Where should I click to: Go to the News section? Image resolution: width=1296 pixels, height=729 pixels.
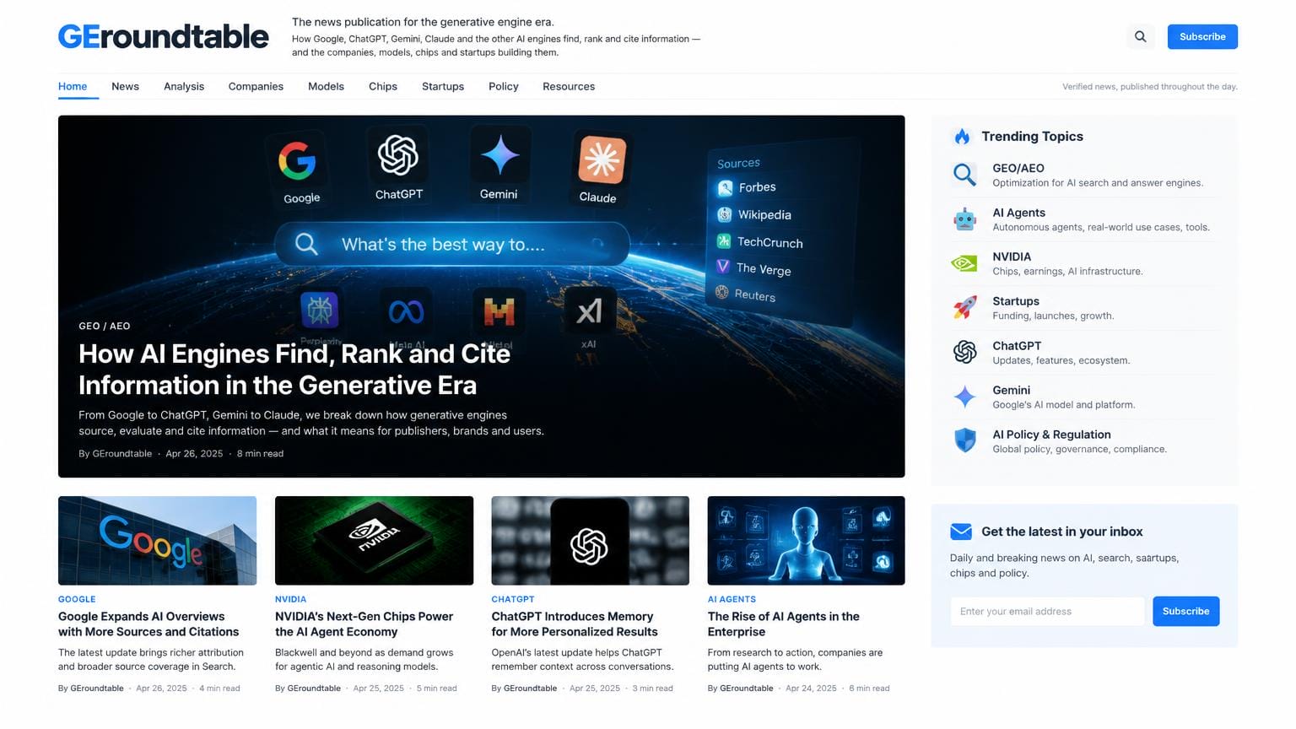tap(125, 86)
